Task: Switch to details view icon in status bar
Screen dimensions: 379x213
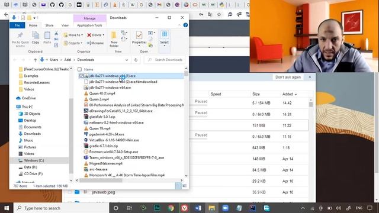Action: coord(178,186)
